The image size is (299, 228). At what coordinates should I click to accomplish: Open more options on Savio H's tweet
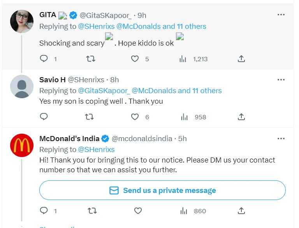(281, 80)
